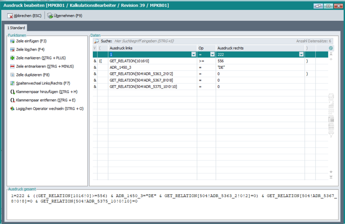Switch to the 1 Standard tab
This screenshot has height=224, width=345.
[16, 28]
